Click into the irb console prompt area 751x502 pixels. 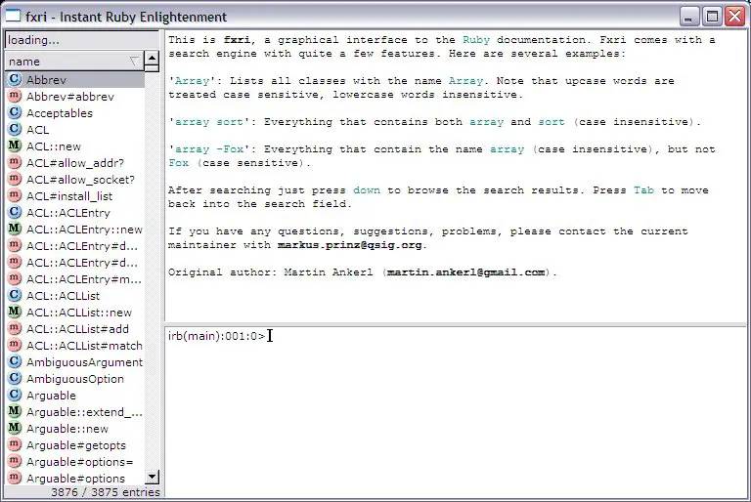pyautogui.click(x=455, y=410)
